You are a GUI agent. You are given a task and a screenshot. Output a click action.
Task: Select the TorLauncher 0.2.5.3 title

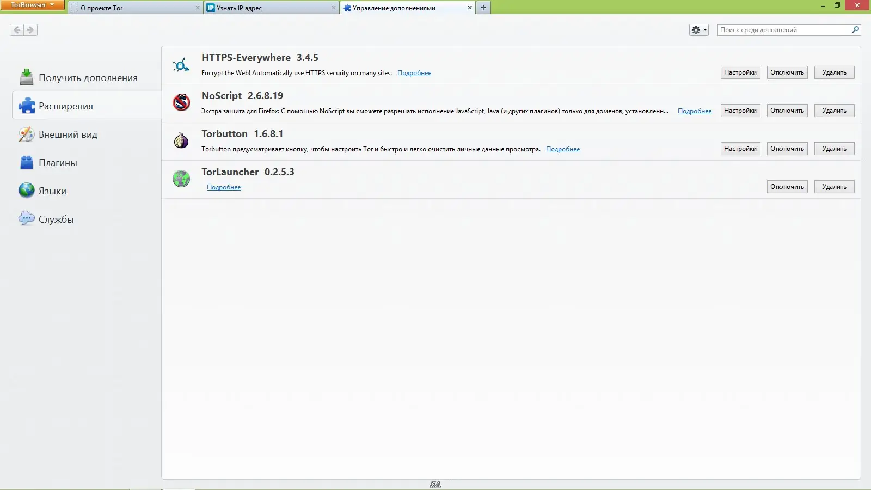[248, 172]
